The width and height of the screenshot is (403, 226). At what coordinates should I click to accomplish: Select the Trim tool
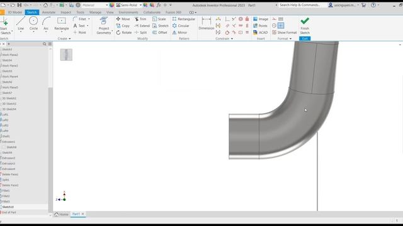[140, 19]
